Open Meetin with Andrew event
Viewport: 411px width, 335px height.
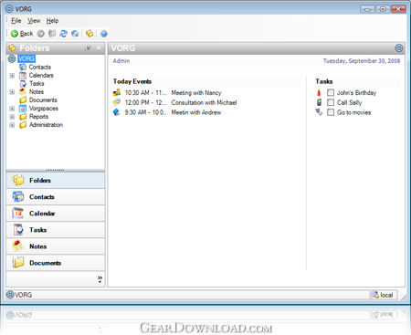click(196, 112)
